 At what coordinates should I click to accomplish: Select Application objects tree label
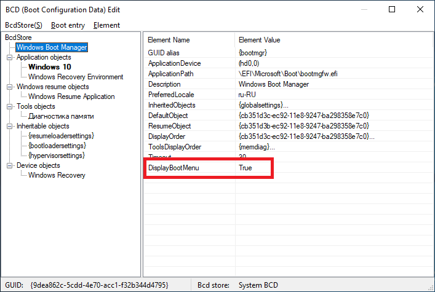click(x=44, y=57)
